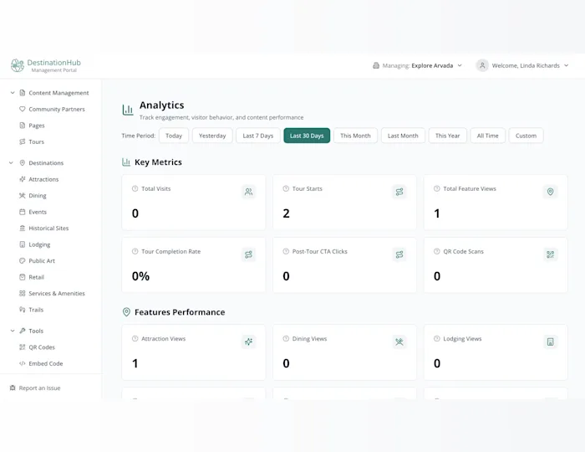This screenshot has height=452, width=585.
Task: Open the Services & Amenities link
Action: point(52,293)
